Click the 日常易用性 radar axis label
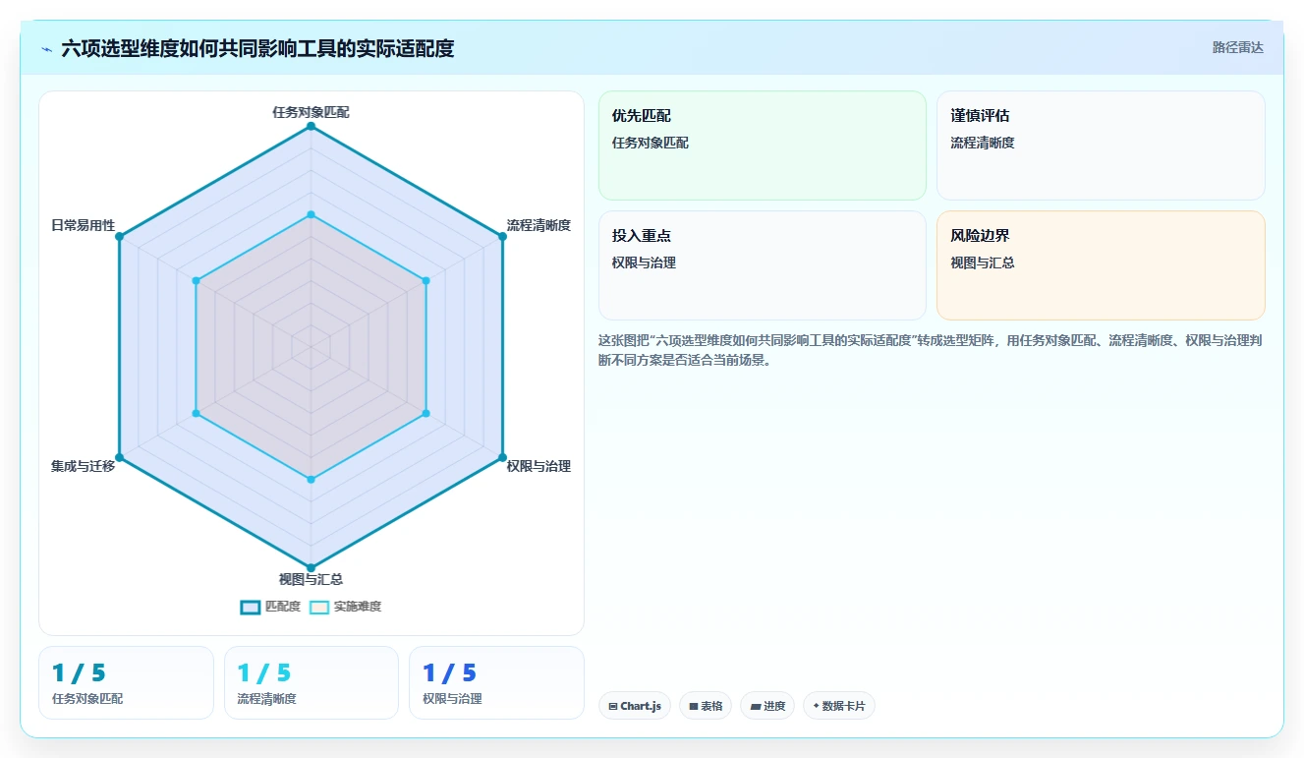The height and width of the screenshot is (758, 1304). tap(83, 225)
